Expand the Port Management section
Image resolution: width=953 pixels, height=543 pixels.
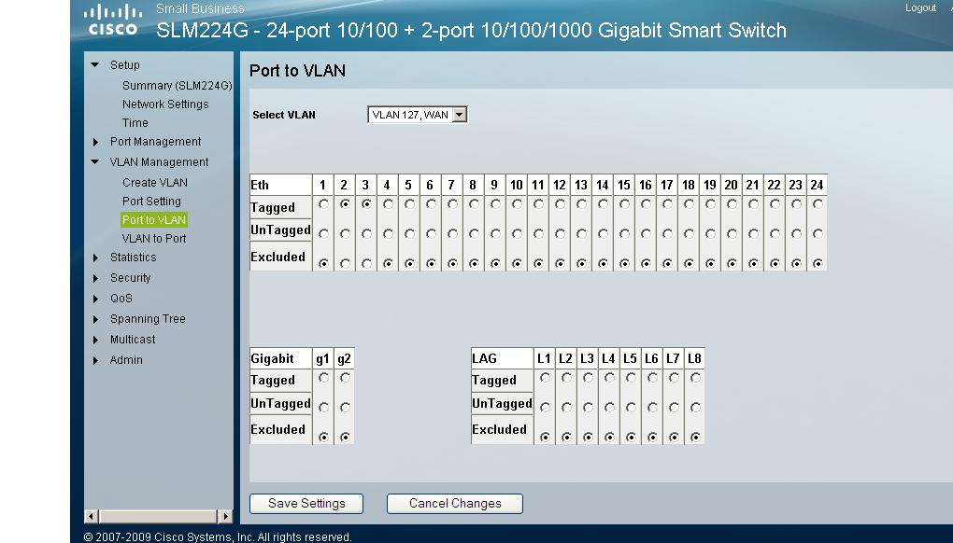click(95, 142)
